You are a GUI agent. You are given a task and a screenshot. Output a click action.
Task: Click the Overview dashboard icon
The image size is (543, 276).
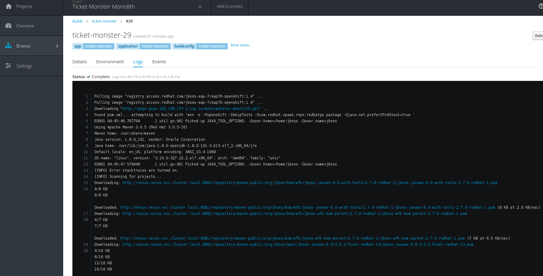(x=9, y=26)
